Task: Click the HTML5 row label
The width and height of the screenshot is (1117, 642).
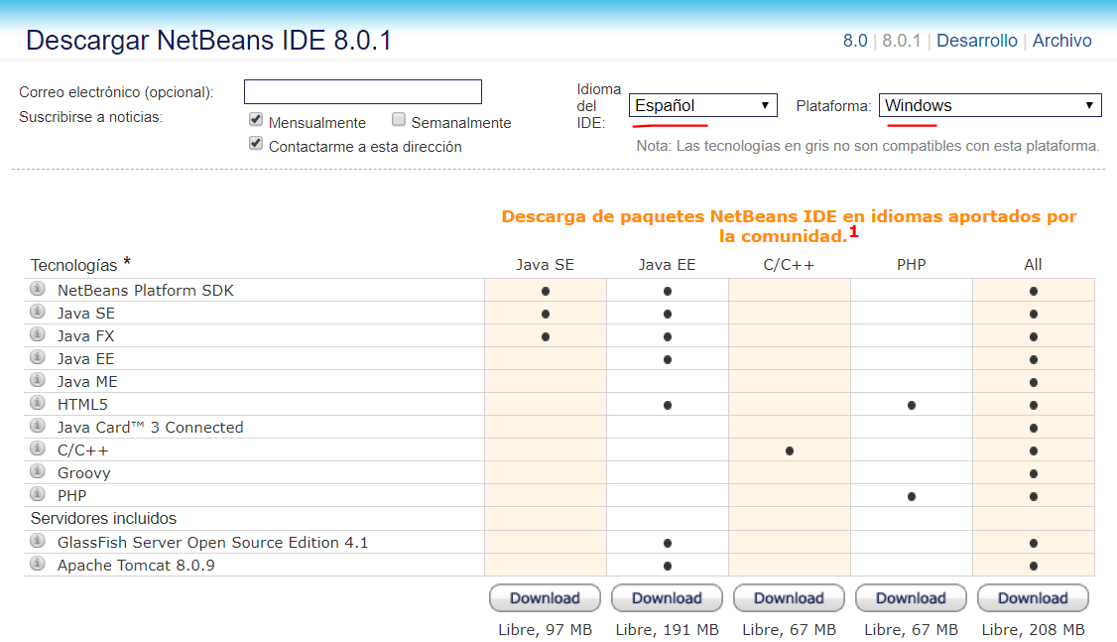Action: pyautogui.click(x=82, y=404)
